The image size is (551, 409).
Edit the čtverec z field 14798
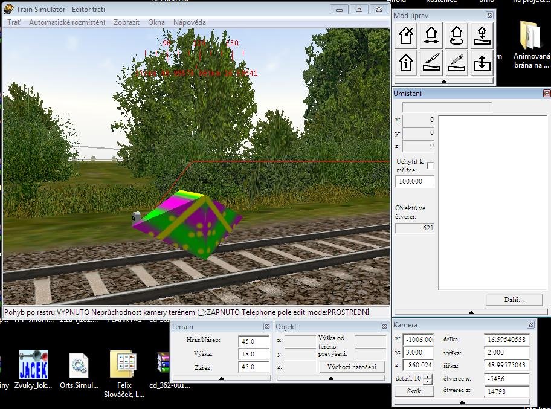tap(507, 391)
